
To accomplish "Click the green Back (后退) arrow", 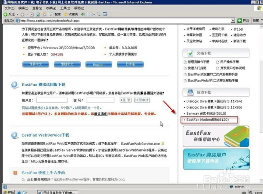I will (x=5, y=14).
